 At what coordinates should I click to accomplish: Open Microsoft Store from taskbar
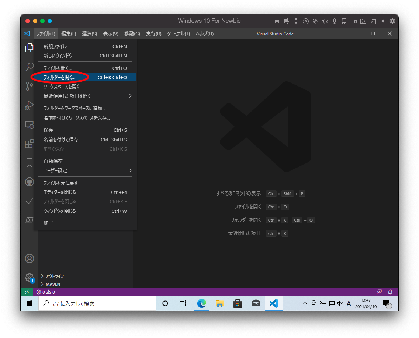237,303
